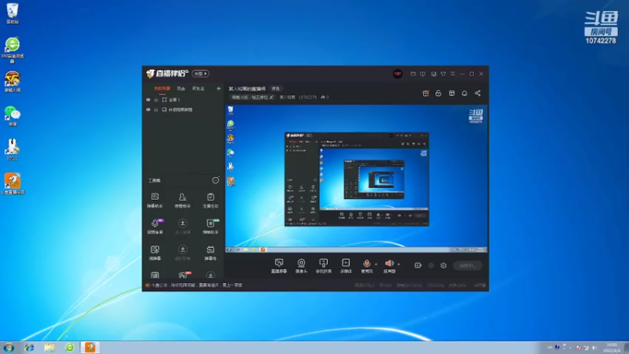Click the share icon above preview
Viewport: 629px width, 354px height.
[477, 93]
